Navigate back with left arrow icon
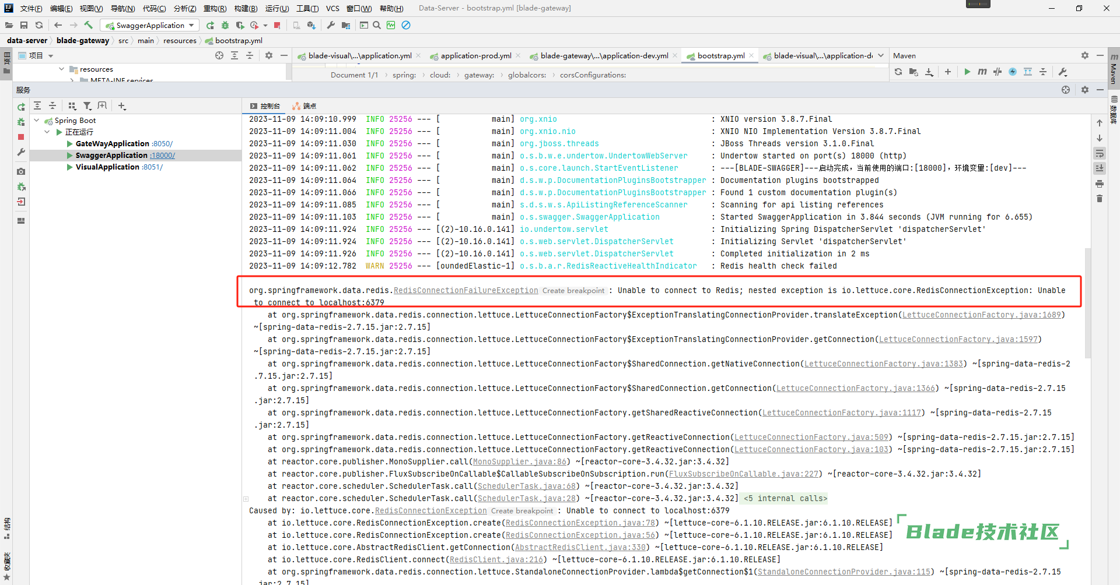 [58, 25]
